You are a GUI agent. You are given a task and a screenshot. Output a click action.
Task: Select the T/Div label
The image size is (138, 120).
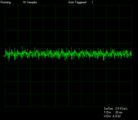tap(107, 112)
